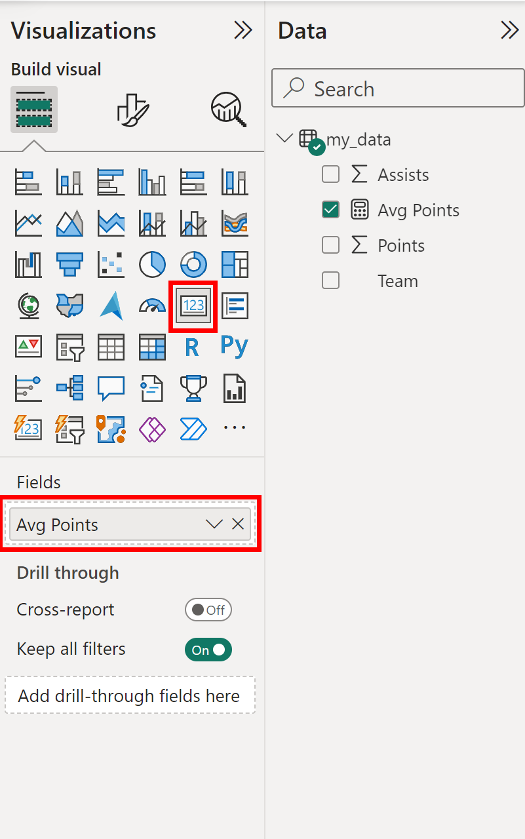Viewport: 525px width, 839px height.
Task: Check the Team field checkbox
Action: tap(331, 281)
